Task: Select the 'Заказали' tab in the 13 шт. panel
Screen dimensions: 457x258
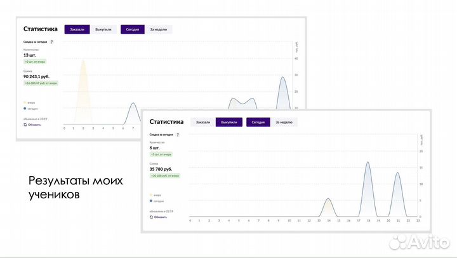Action: (x=76, y=29)
